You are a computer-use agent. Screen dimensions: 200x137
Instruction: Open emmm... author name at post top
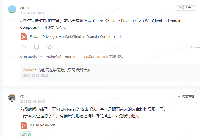coord(27,8)
